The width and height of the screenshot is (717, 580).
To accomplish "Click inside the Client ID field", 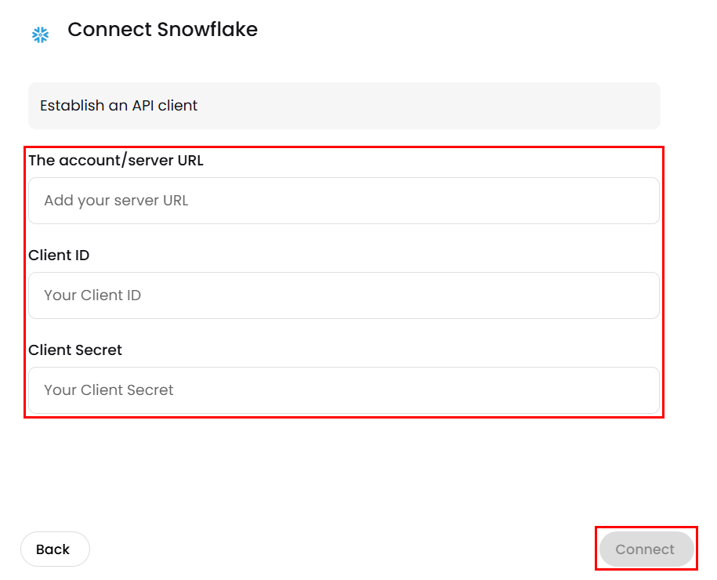I will pyautogui.click(x=344, y=295).
